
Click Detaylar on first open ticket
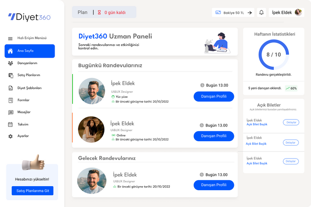291,122
